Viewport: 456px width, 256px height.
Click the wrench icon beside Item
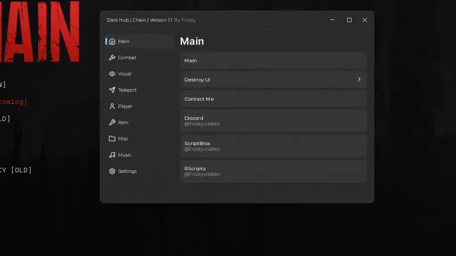[112, 122]
